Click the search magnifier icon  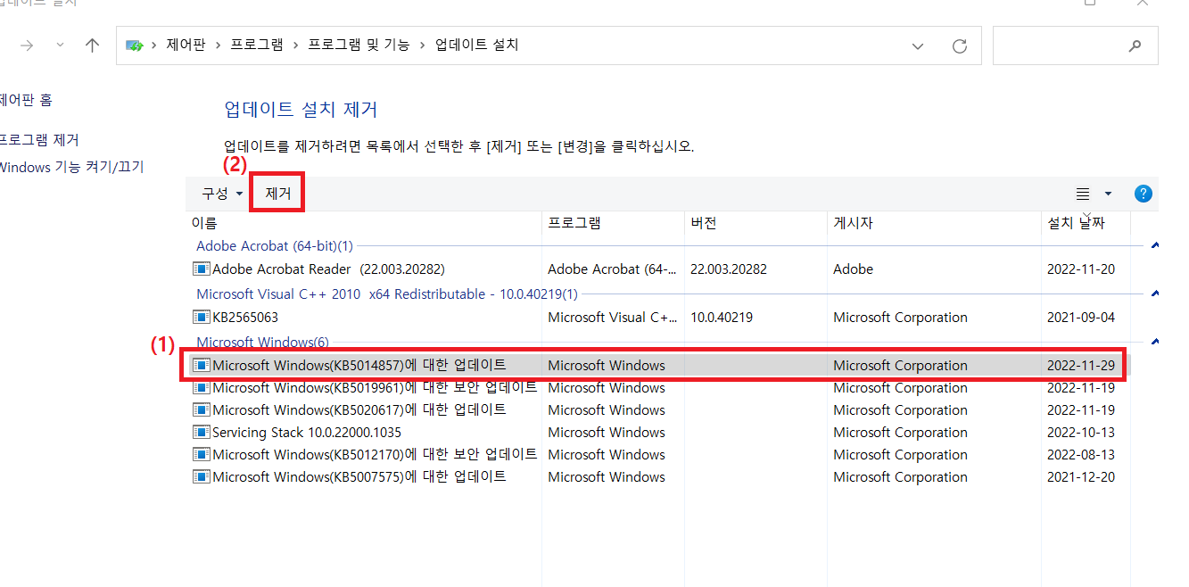pos(1135,45)
